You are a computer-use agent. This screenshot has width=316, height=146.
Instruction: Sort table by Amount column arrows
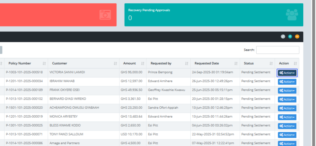tap(143, 64)
